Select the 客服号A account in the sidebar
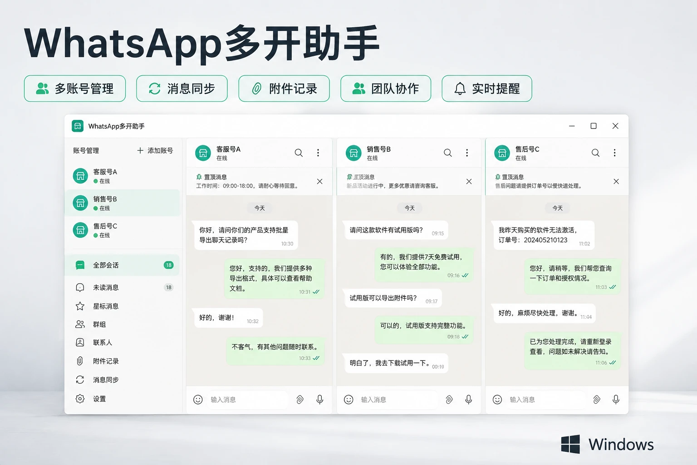 [123, 176]
